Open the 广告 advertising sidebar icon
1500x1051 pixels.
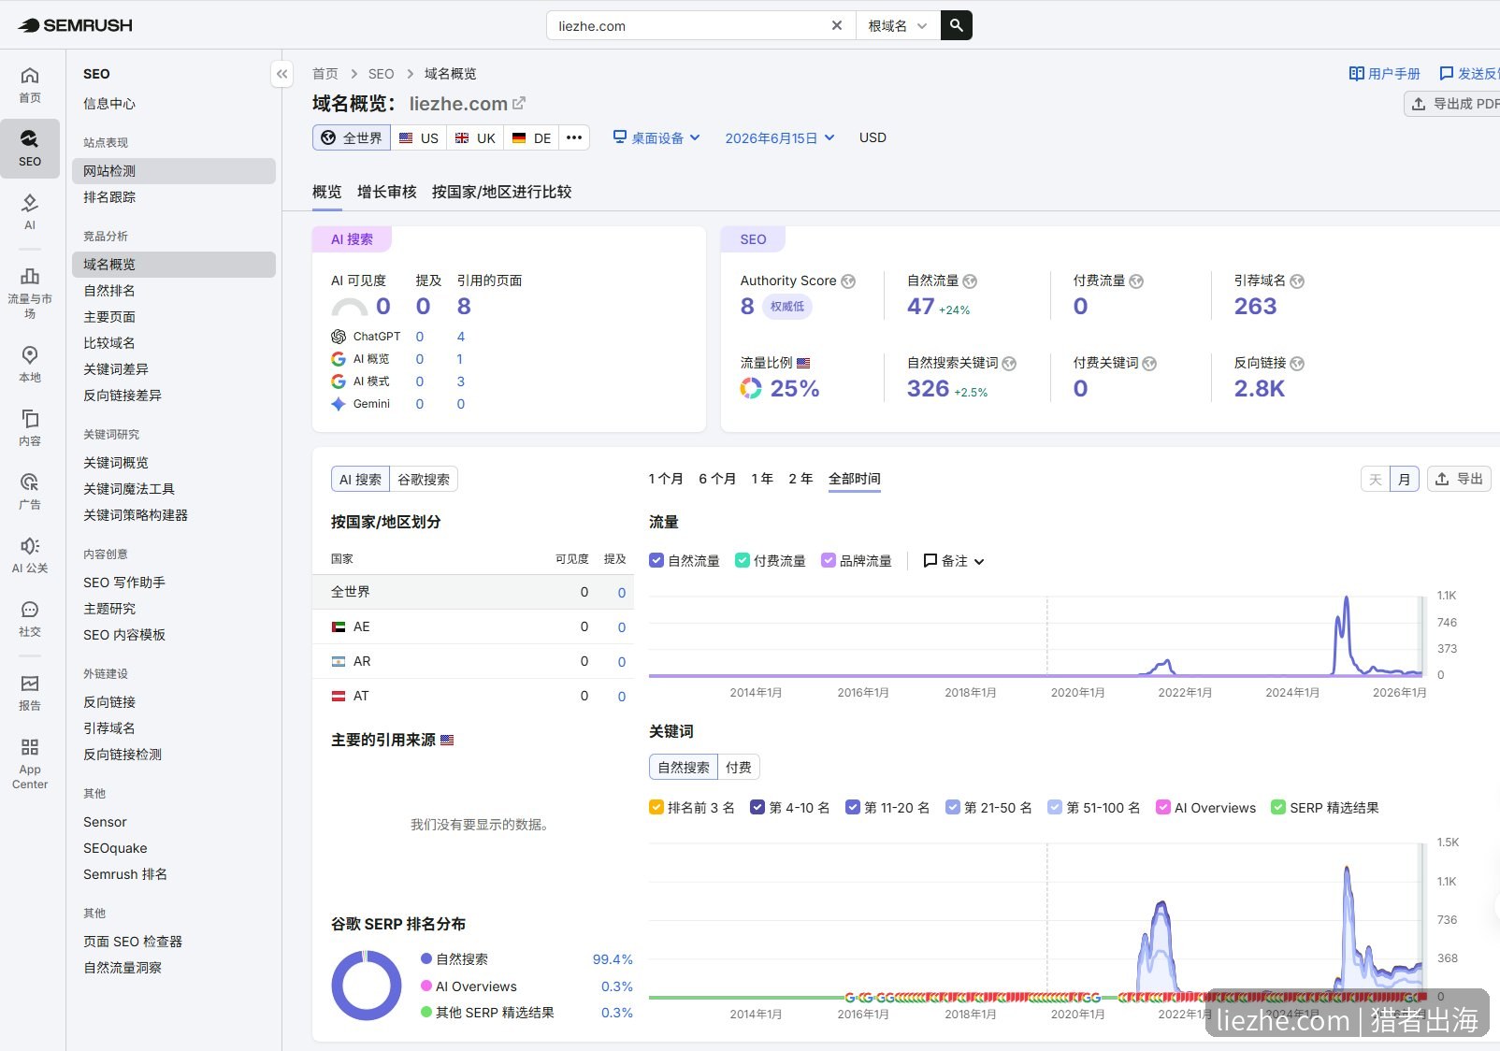30,491
